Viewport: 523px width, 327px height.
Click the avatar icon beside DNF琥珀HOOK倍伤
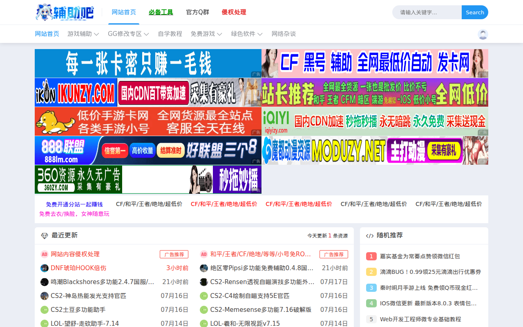tap(45, 268)
